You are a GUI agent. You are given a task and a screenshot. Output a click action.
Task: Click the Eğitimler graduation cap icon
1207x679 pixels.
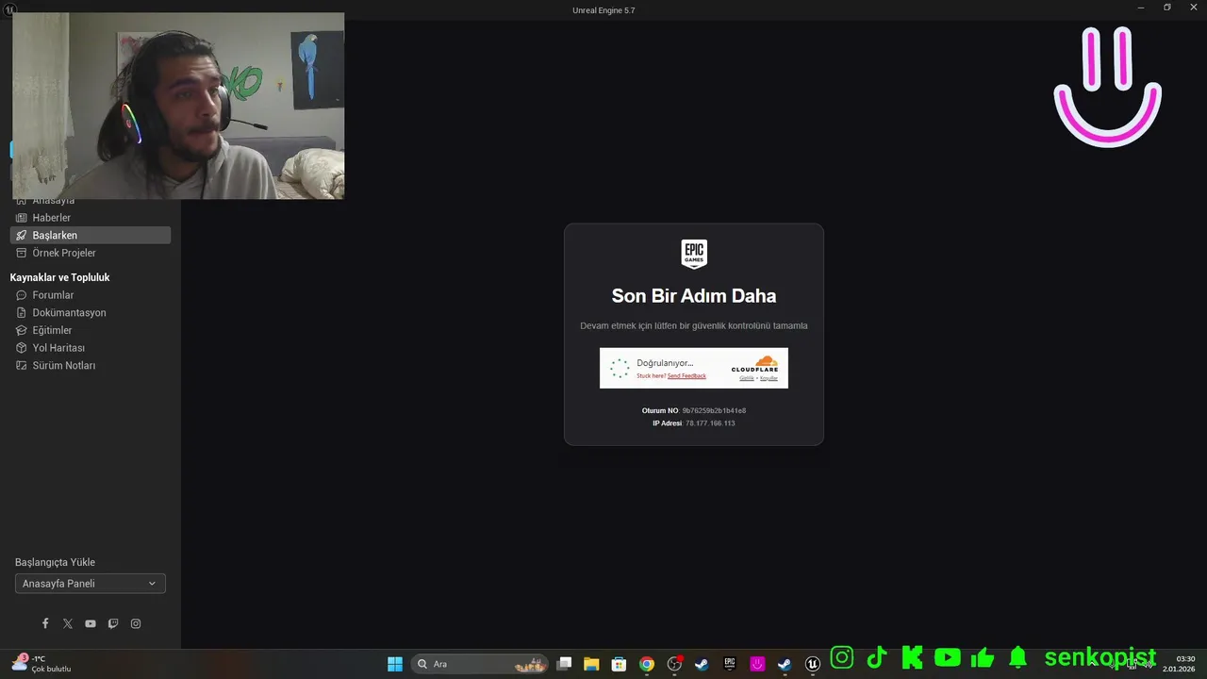(22, 330)
